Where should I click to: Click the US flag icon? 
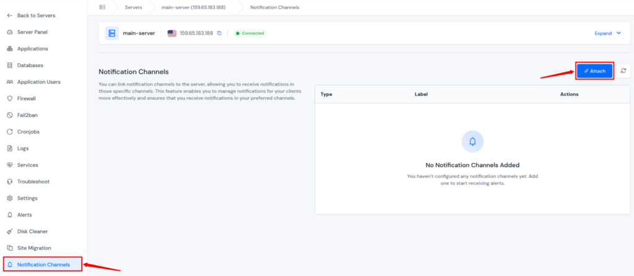[x=172, y=33]
